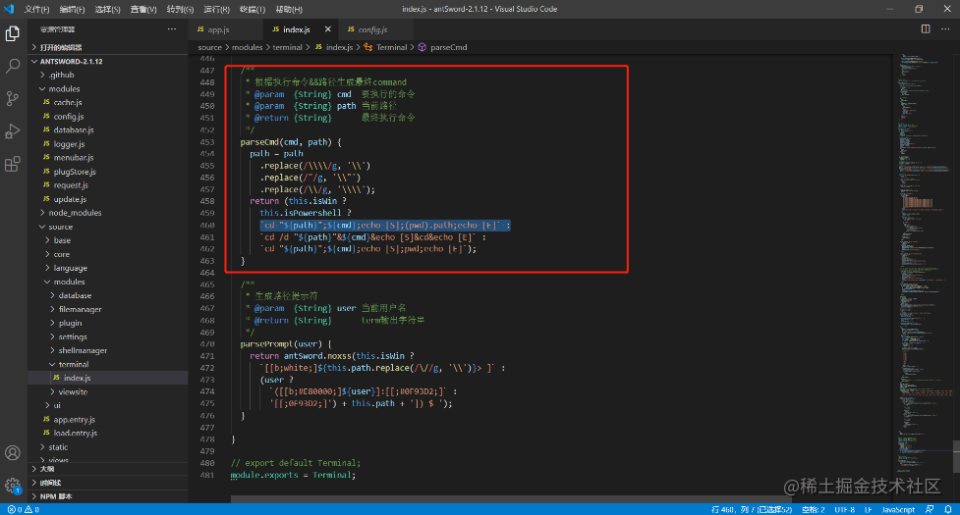Open menubar.js file in explorer

(73, 158)
